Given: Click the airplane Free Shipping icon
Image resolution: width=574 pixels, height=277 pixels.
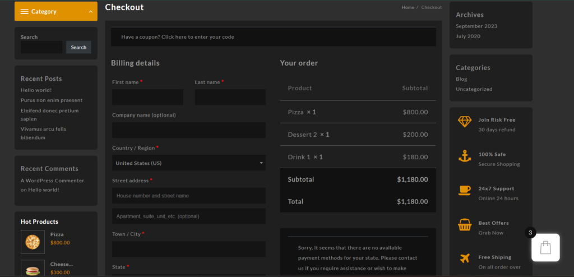Looking at the screenshot, I should 465,258.
